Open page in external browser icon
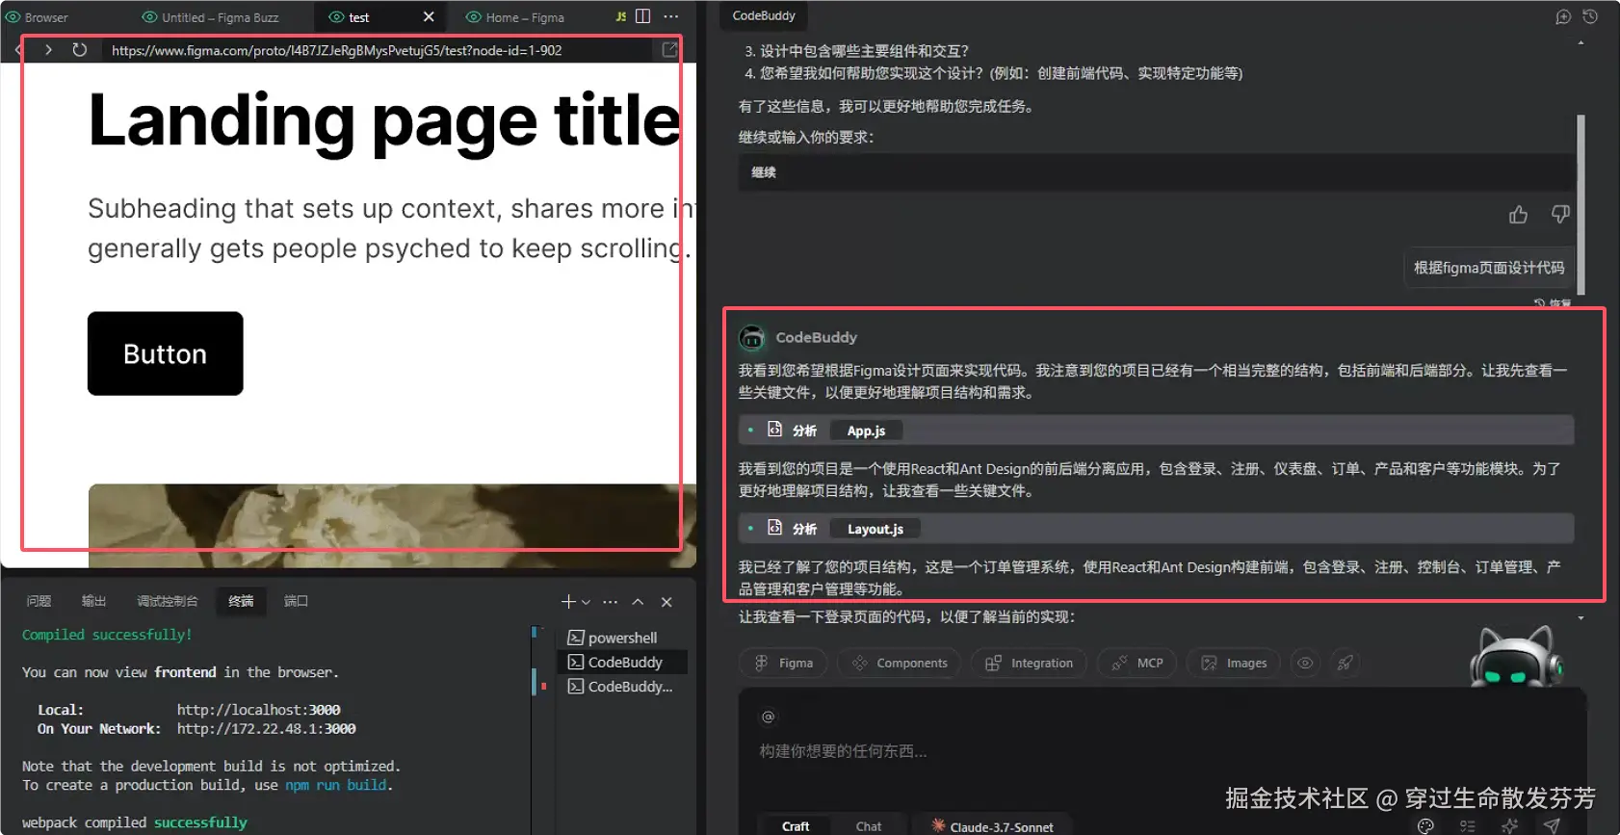Screen dimensions: 1620x835 click(x=669, y=50)
